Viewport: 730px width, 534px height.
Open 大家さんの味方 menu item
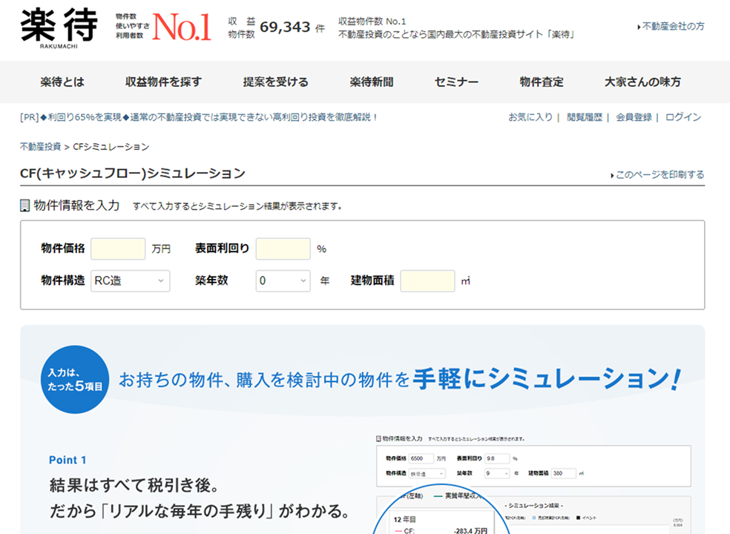click(642, 82)
